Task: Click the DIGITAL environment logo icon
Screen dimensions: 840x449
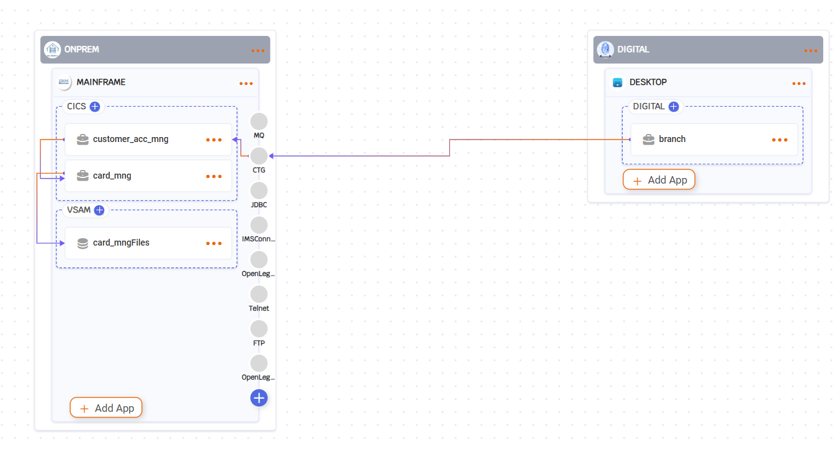Action: click(605, 50)
